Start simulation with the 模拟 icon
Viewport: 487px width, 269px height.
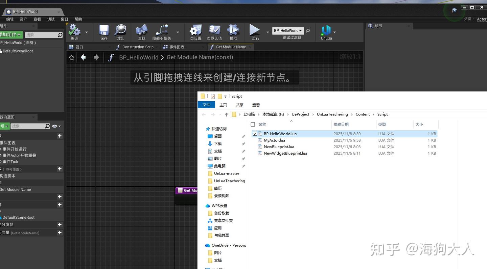click(x=233, y=30)
